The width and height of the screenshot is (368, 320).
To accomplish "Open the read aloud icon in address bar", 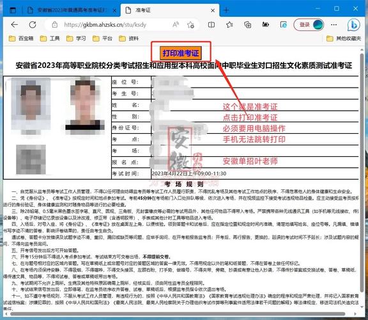I will (176, 24).
